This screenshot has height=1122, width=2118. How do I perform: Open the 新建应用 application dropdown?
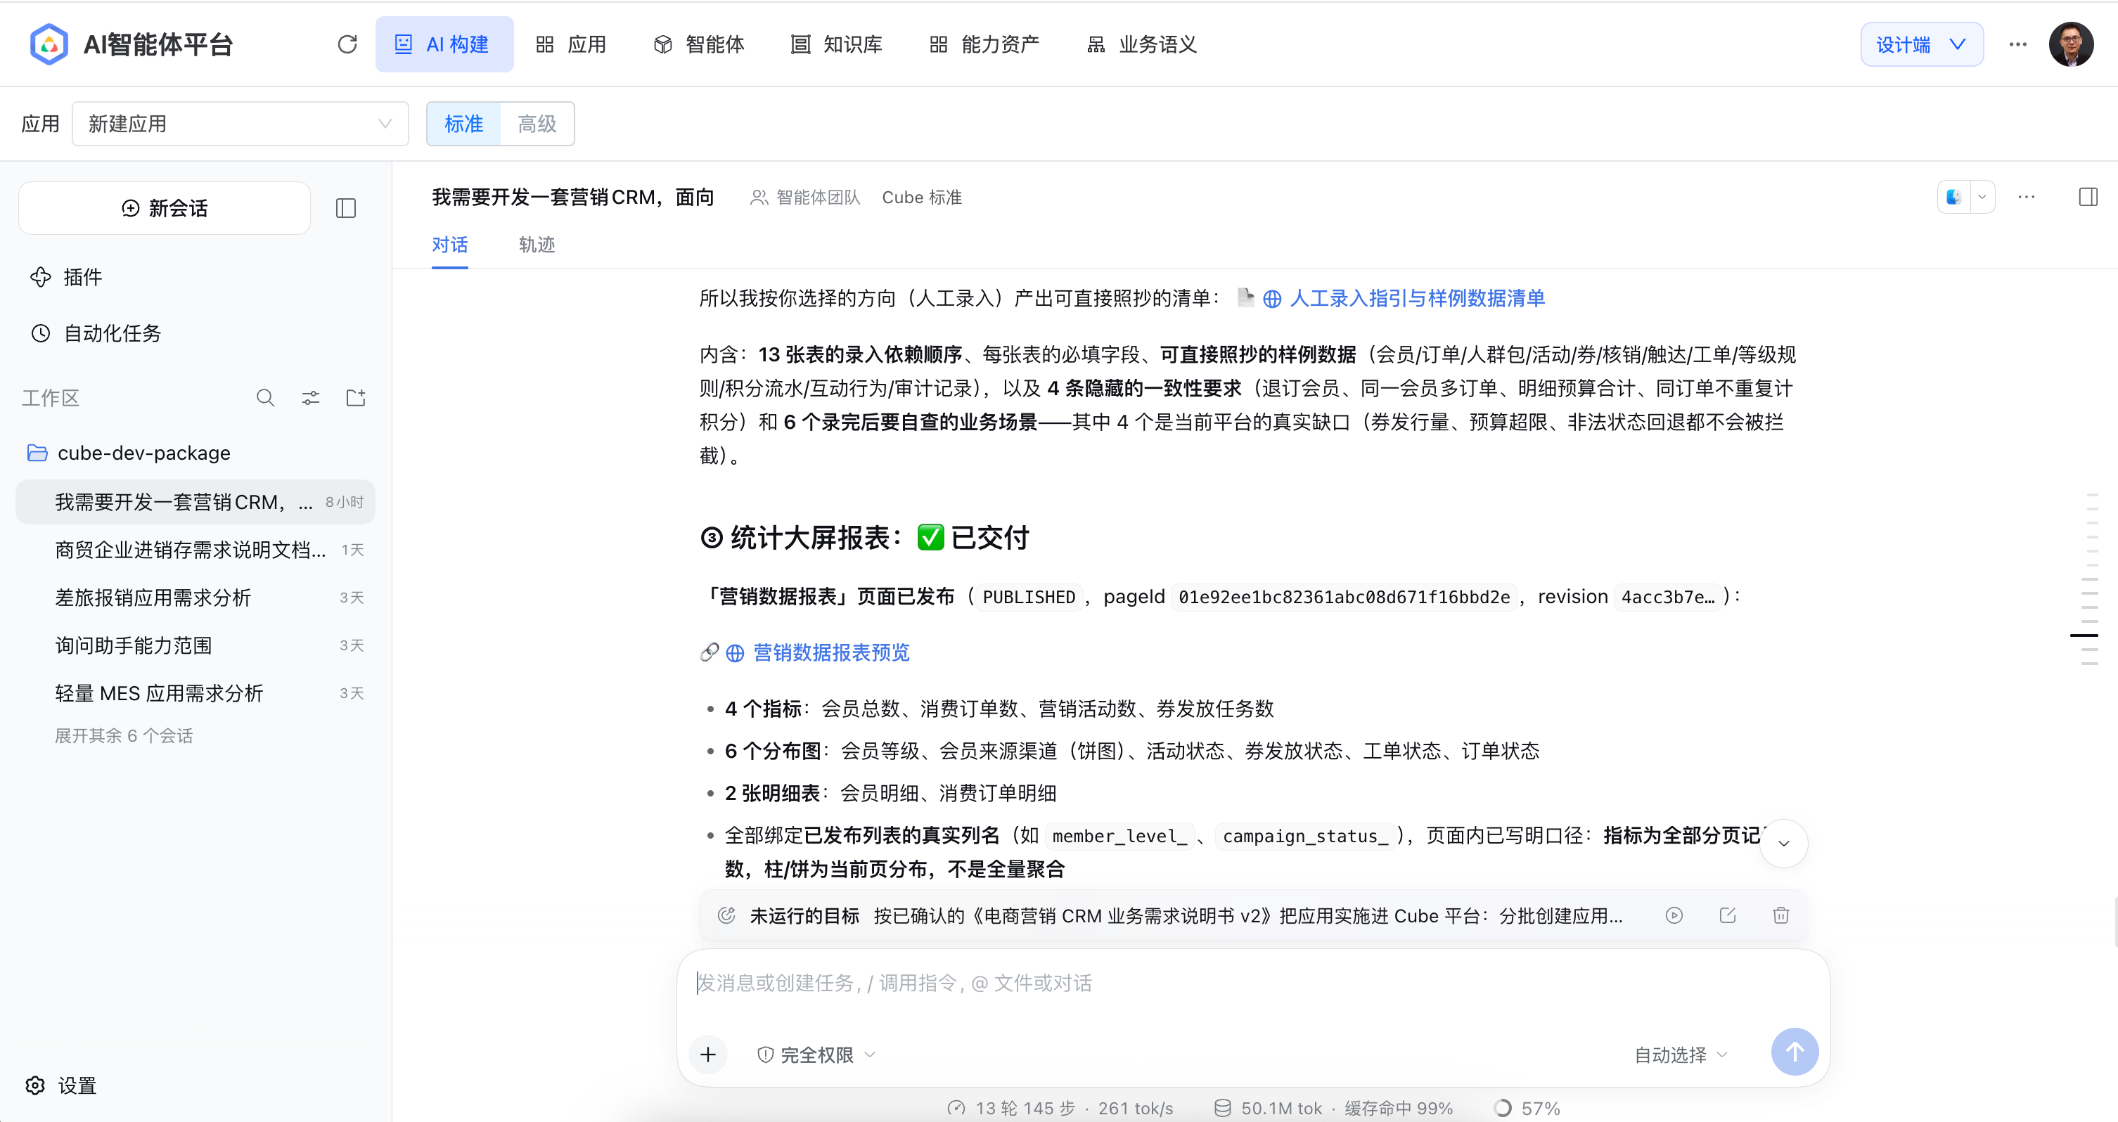click(240, 124)
